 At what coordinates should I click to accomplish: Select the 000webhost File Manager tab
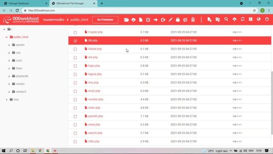[73, 3]
